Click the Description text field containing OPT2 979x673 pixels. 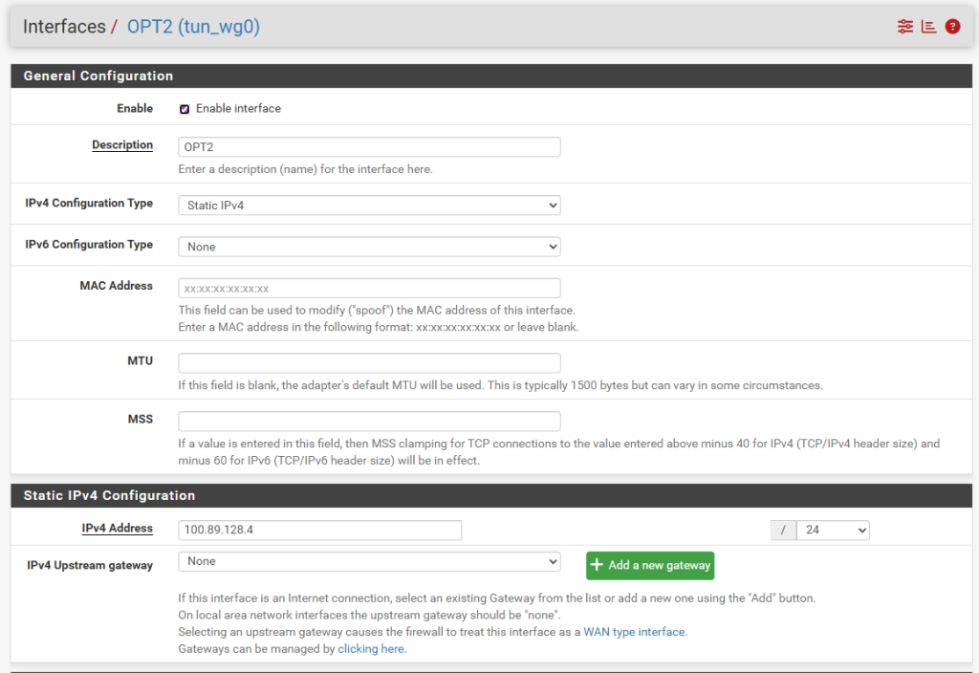[369, 147]
